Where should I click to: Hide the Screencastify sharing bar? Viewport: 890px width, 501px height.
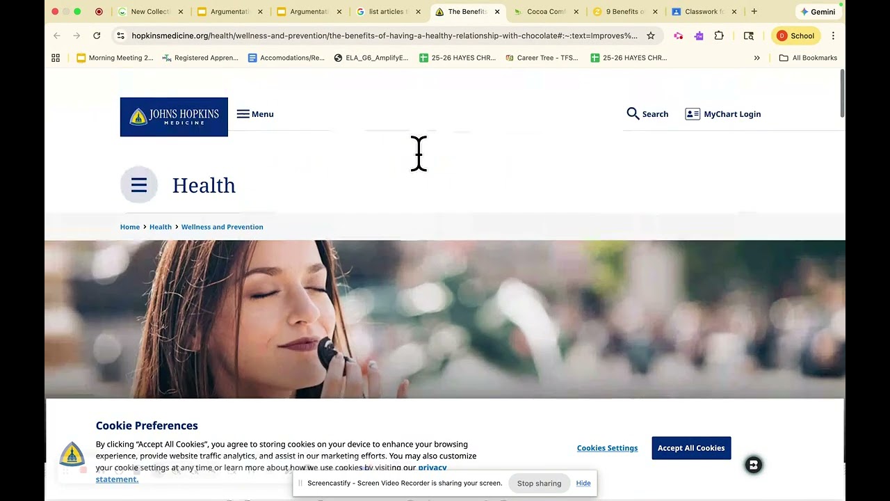583,483
